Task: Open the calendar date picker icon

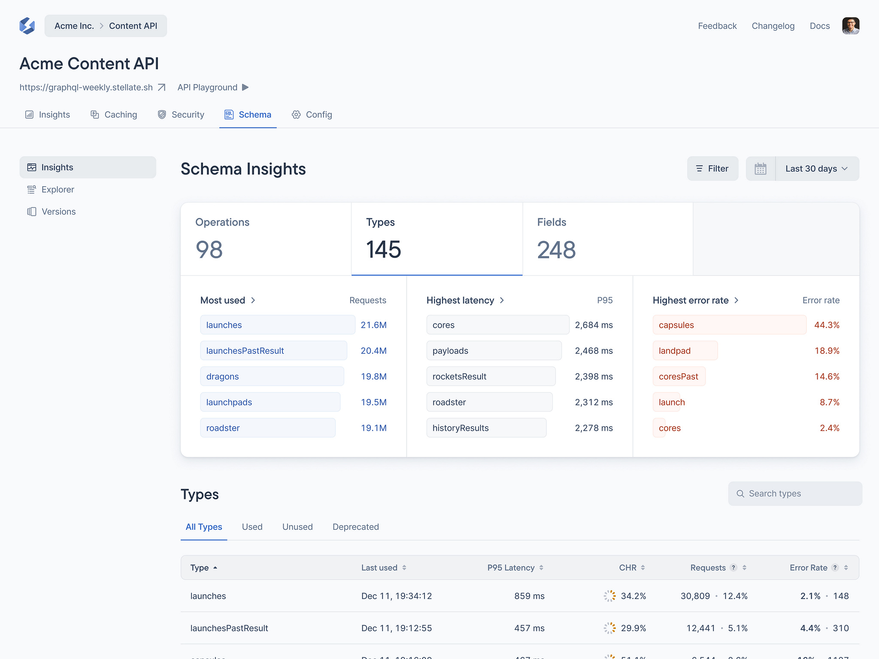Action: [761, 169]
